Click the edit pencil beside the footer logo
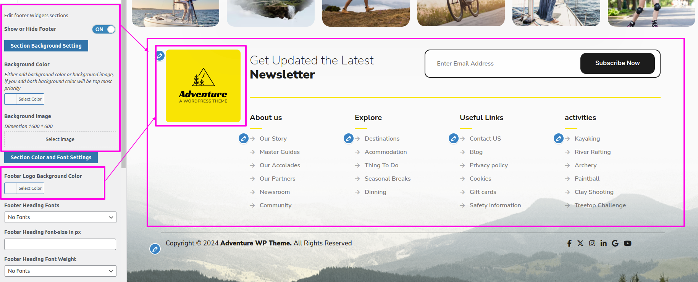This screenshot has height=282, width=698. click(x=160, y=56)
